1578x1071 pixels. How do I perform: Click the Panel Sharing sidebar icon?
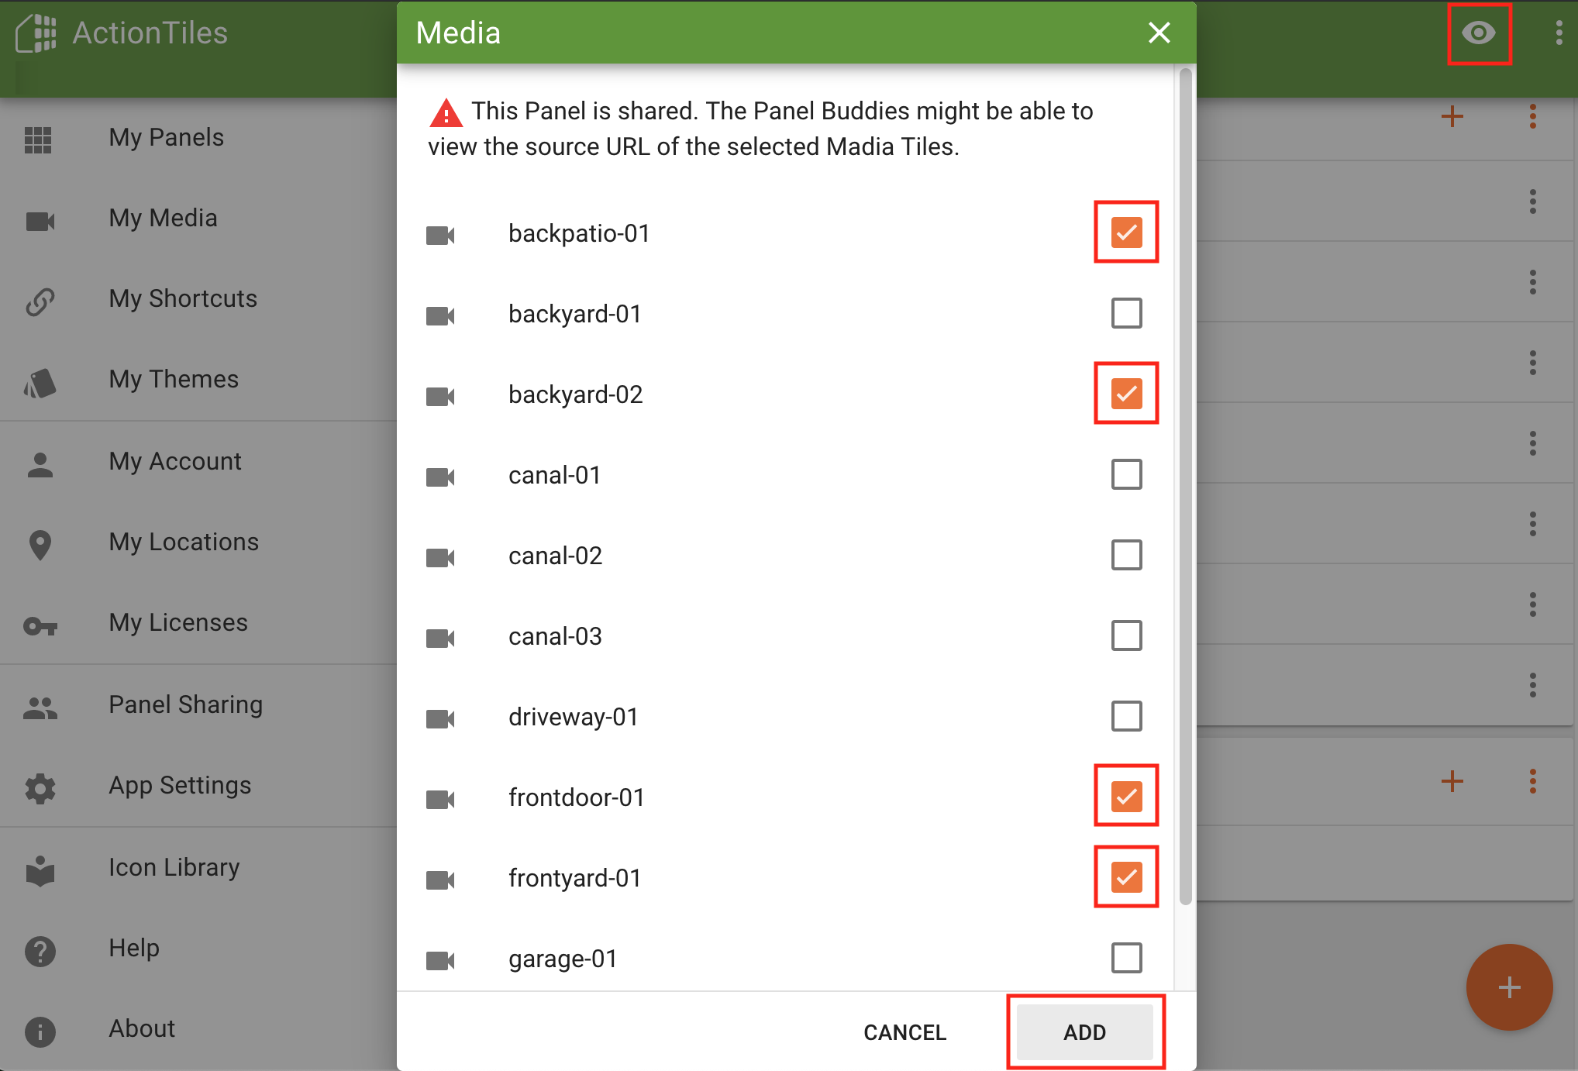pos(42,704)
